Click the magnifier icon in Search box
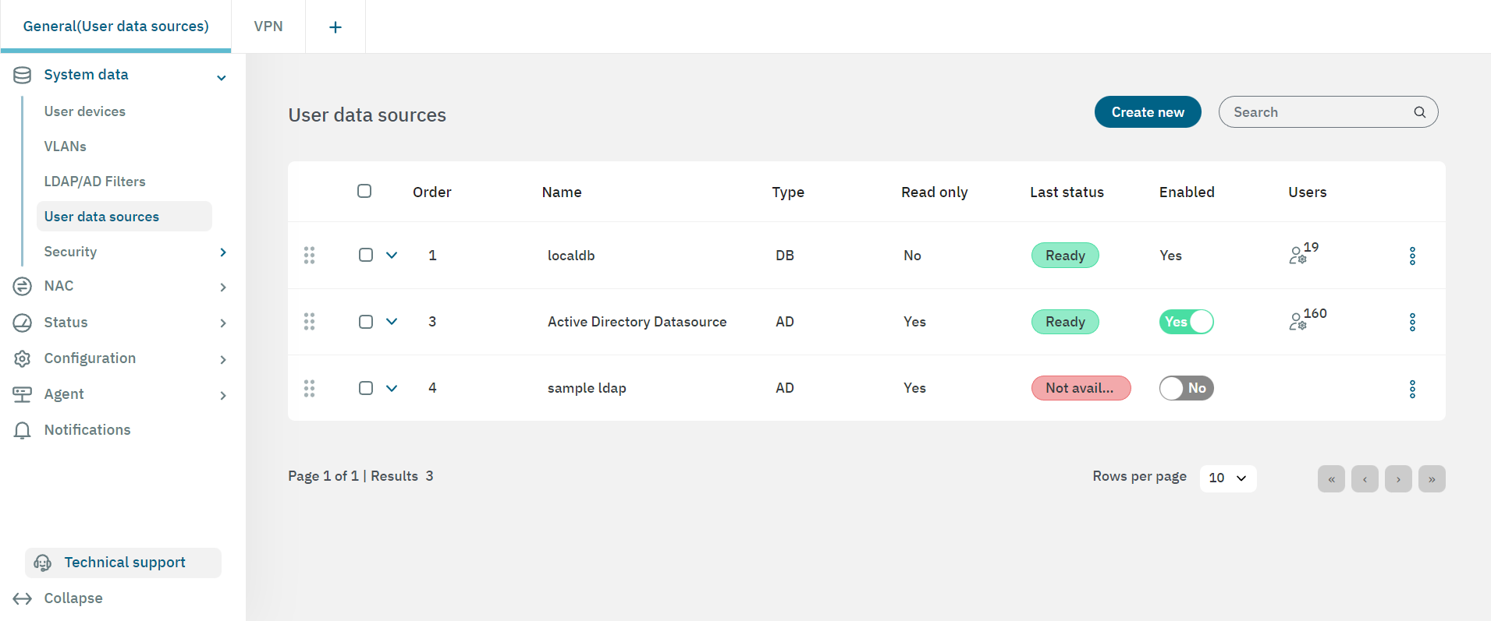Image resolution: width=1491 pixels, height=621 pixels. [x=1419, y=112]
